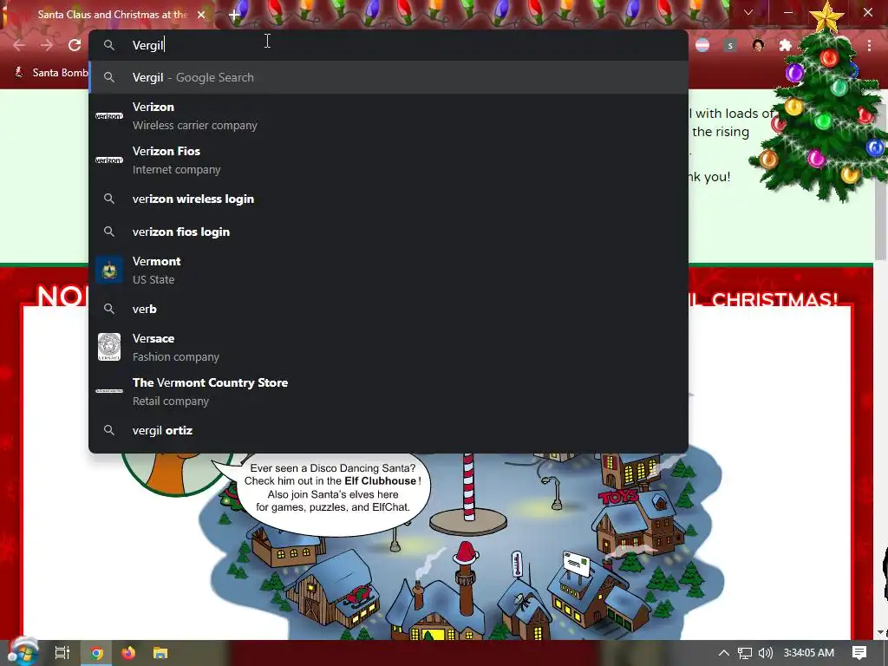Select the Versace fashion company suggestion

pyautogui.click(x=388, y=347)
